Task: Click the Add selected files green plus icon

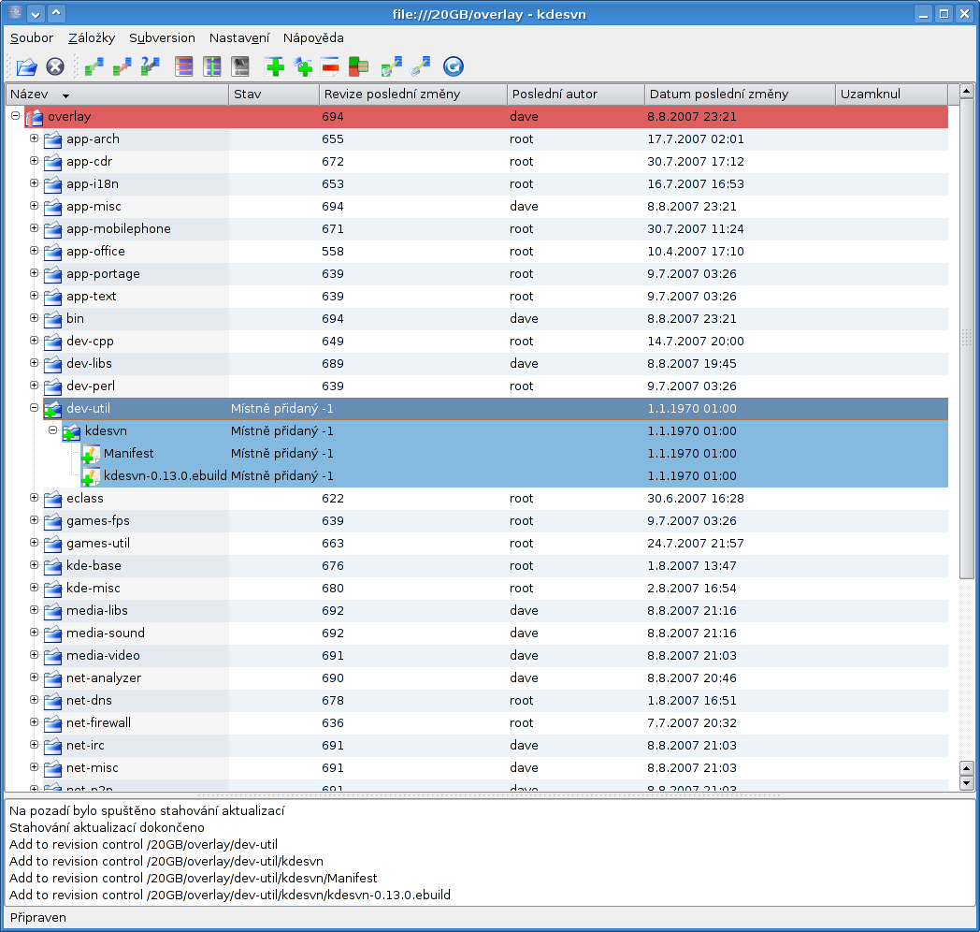Action: coord(274,66)
